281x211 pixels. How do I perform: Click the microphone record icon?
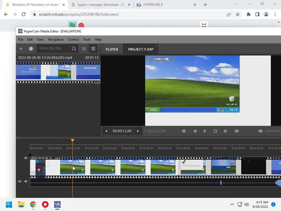pos(31,49)
